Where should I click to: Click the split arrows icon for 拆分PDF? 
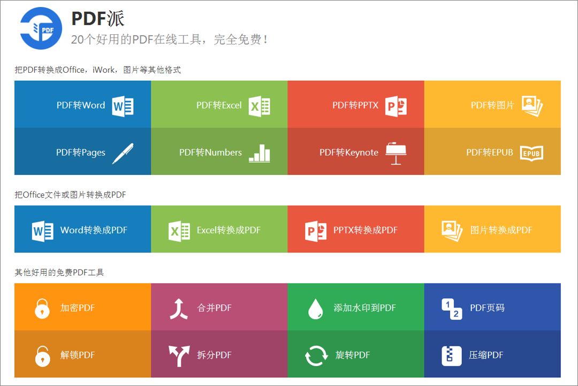pyautogui.click(x=179, y=356)
